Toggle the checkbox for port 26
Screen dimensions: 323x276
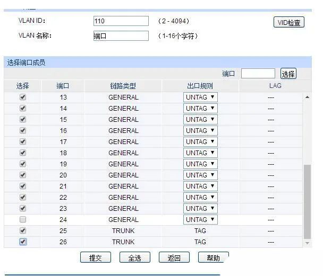(x=23, y=242)
